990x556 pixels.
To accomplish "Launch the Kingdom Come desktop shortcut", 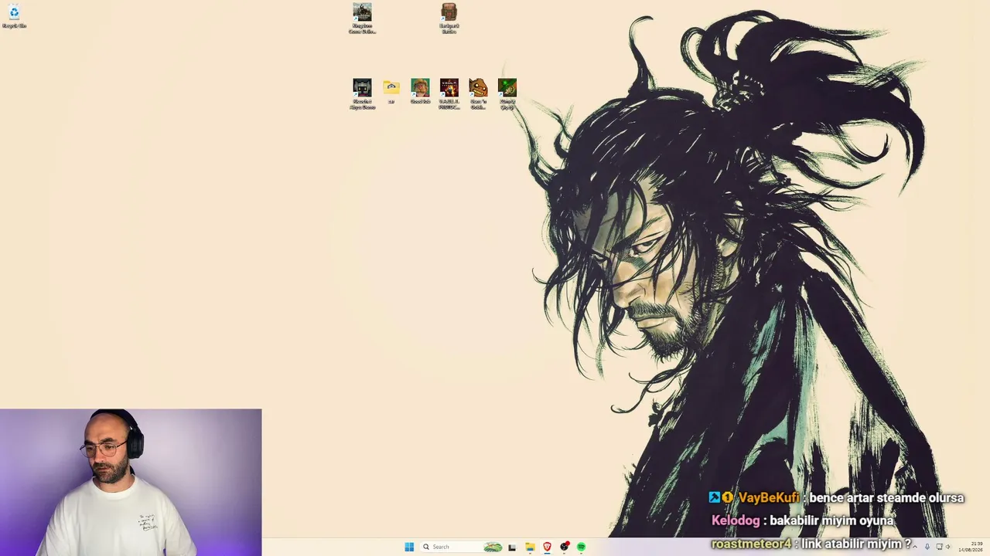I will [x=362, y=19].
